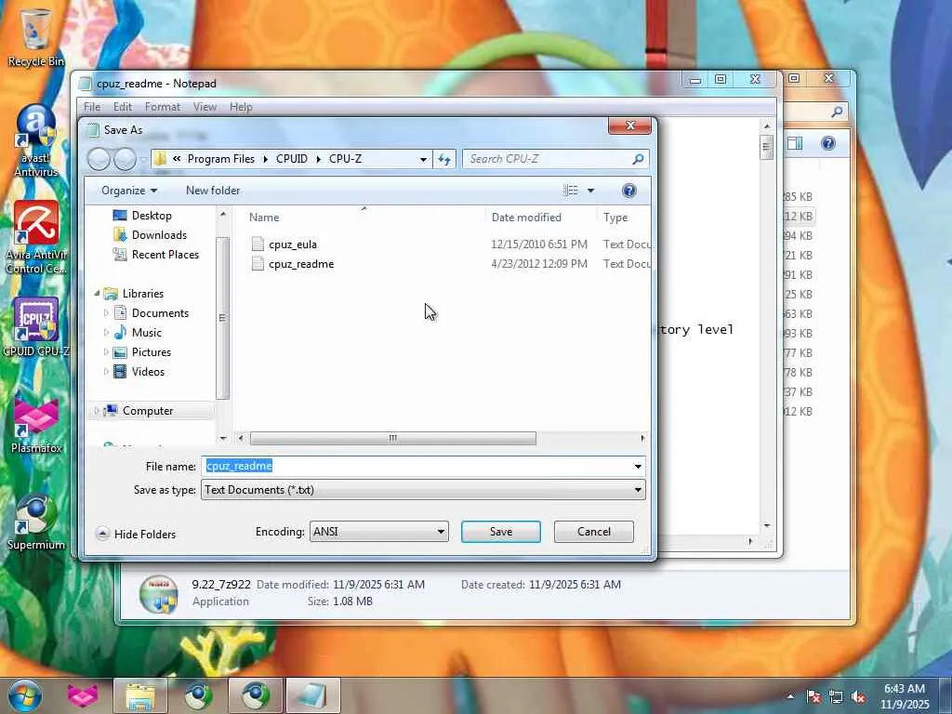Screen dimensions: 952x714
Task: Select Downloads in navigation pane
Action: point(159,235)
